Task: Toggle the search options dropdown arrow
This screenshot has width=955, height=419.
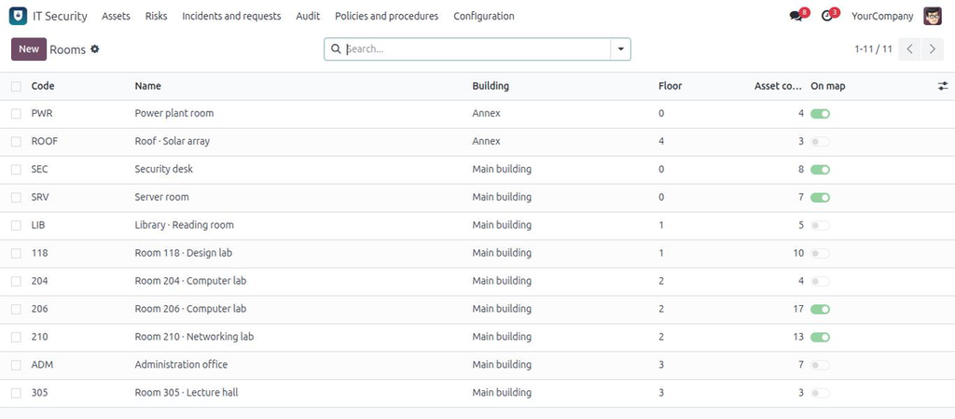Action: (620, 49)
